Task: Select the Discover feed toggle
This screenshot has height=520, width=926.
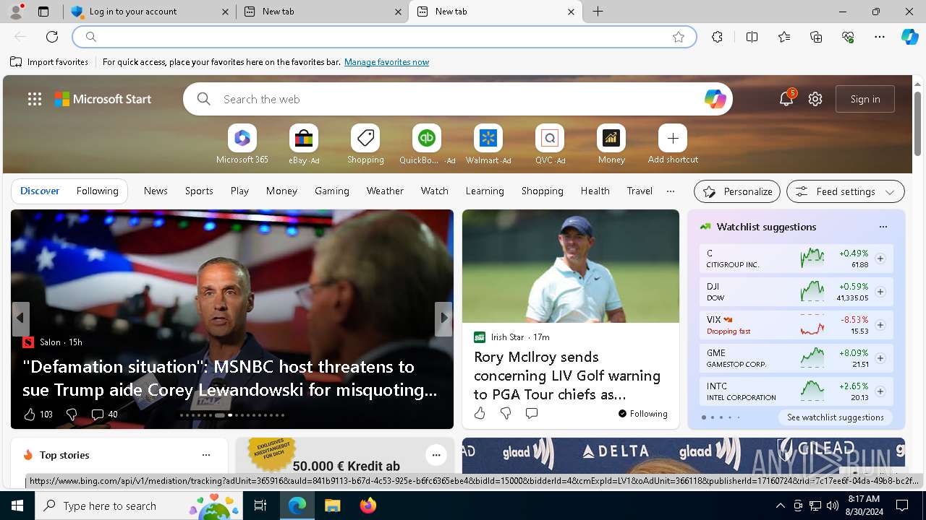Action: 40,191
